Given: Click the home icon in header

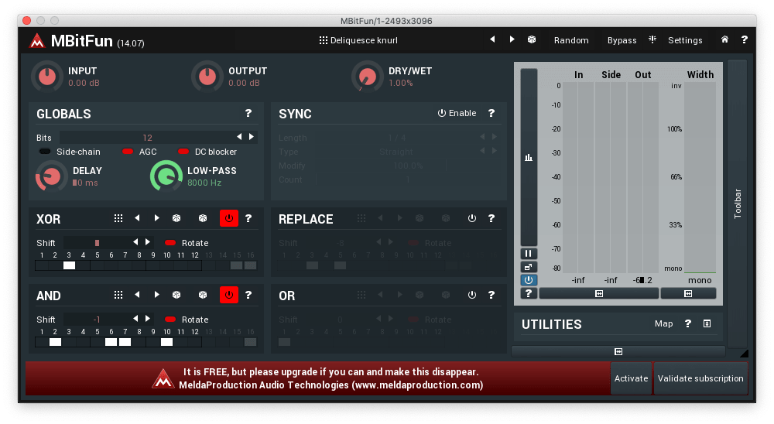Looking at the screenshot, I should pyautogui.click(x=724, y=39).
